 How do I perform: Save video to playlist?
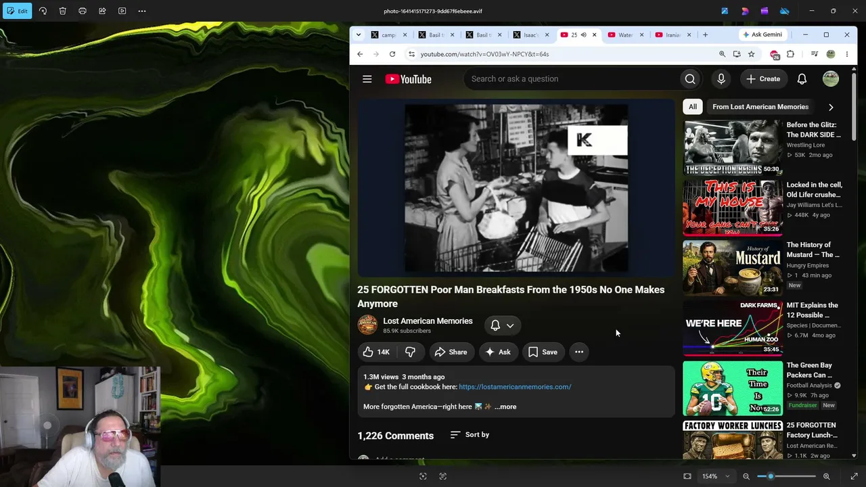click(x=543, y=352)
